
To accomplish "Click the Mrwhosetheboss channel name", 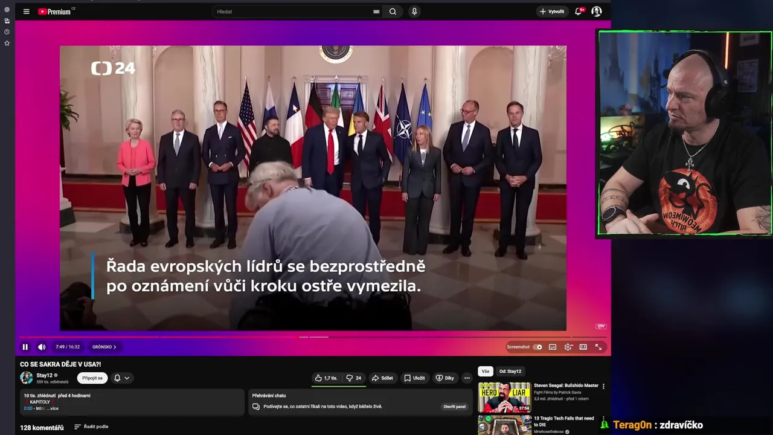I will [x=550, y=433].
